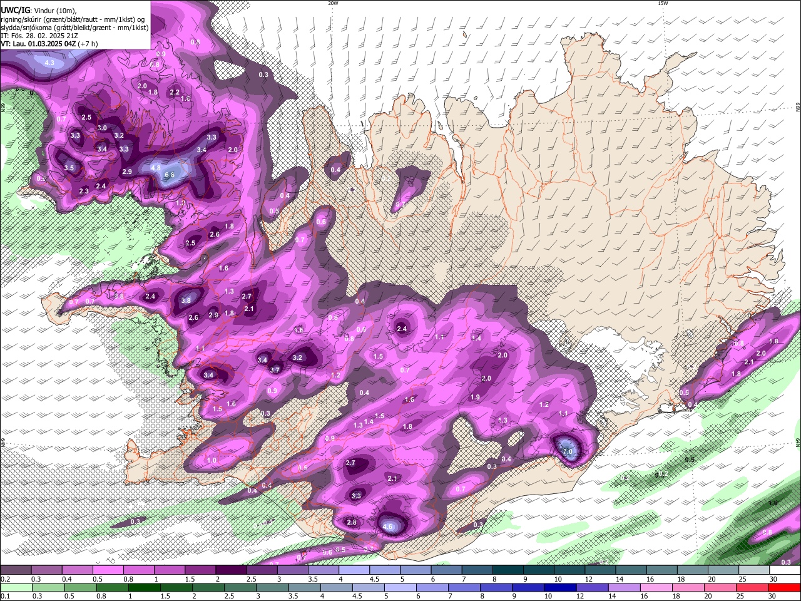Image resolution: width=801 pixels, height=601 pixels.
Task: Click the red swatch ending the lower legend
Action: point(784,587)
